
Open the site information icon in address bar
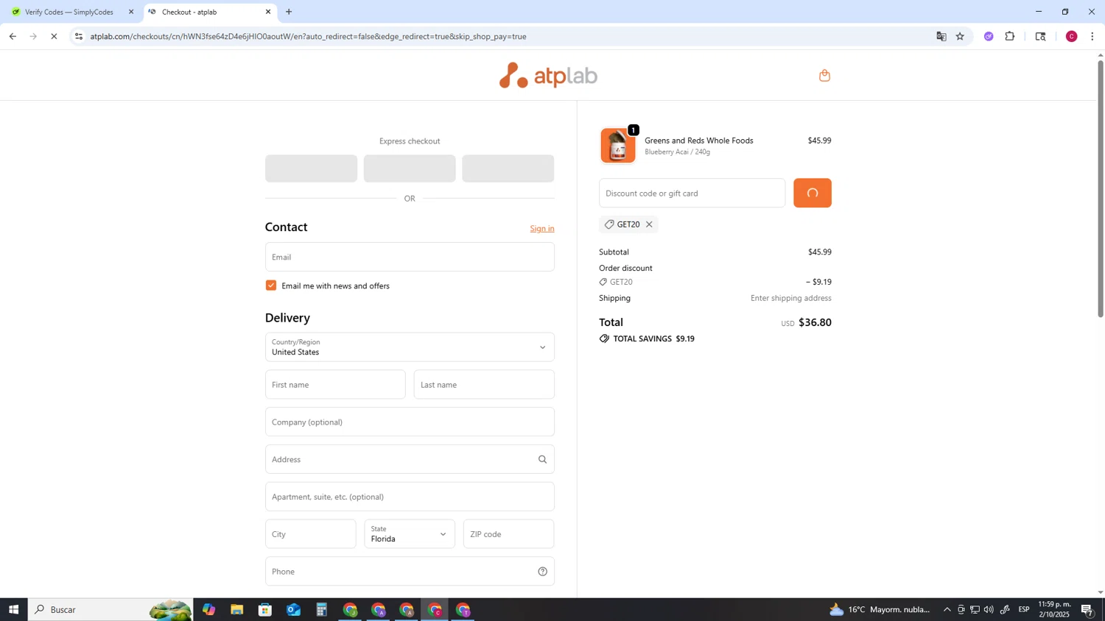tap(79, 36)
